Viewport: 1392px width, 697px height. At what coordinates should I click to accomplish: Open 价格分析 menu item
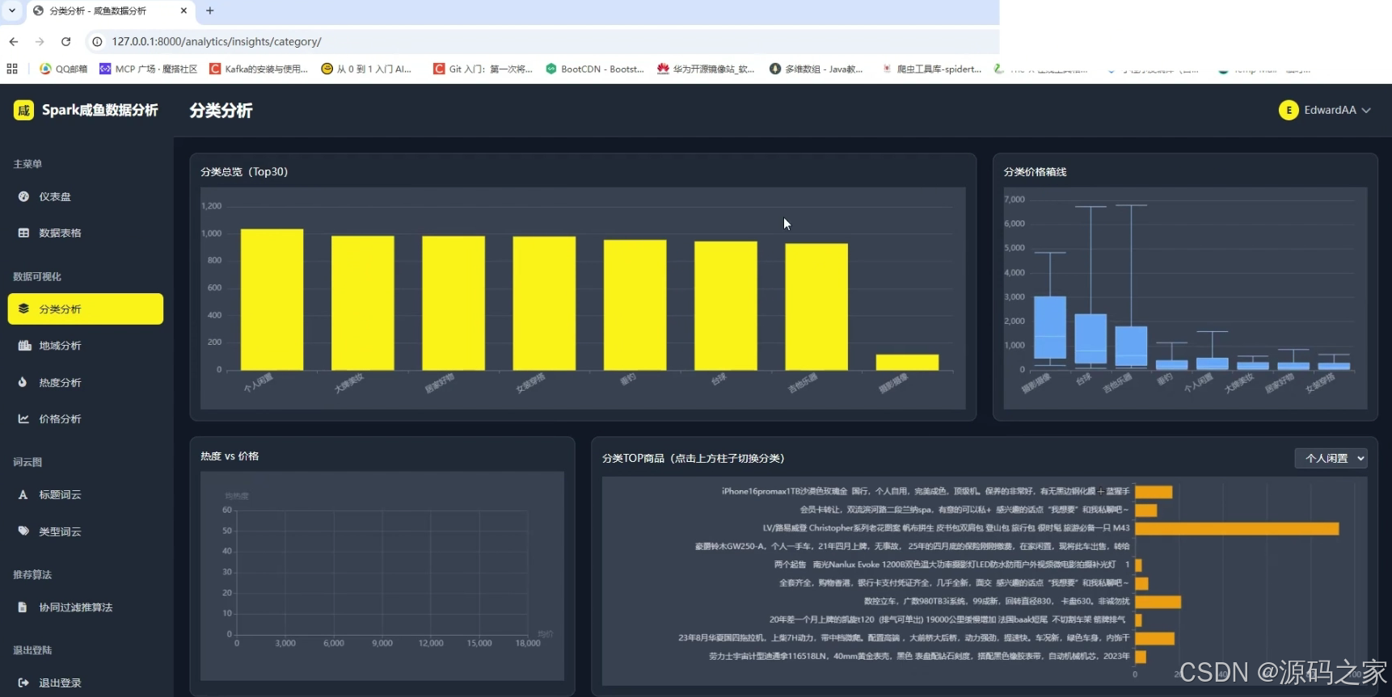point(86,418)
